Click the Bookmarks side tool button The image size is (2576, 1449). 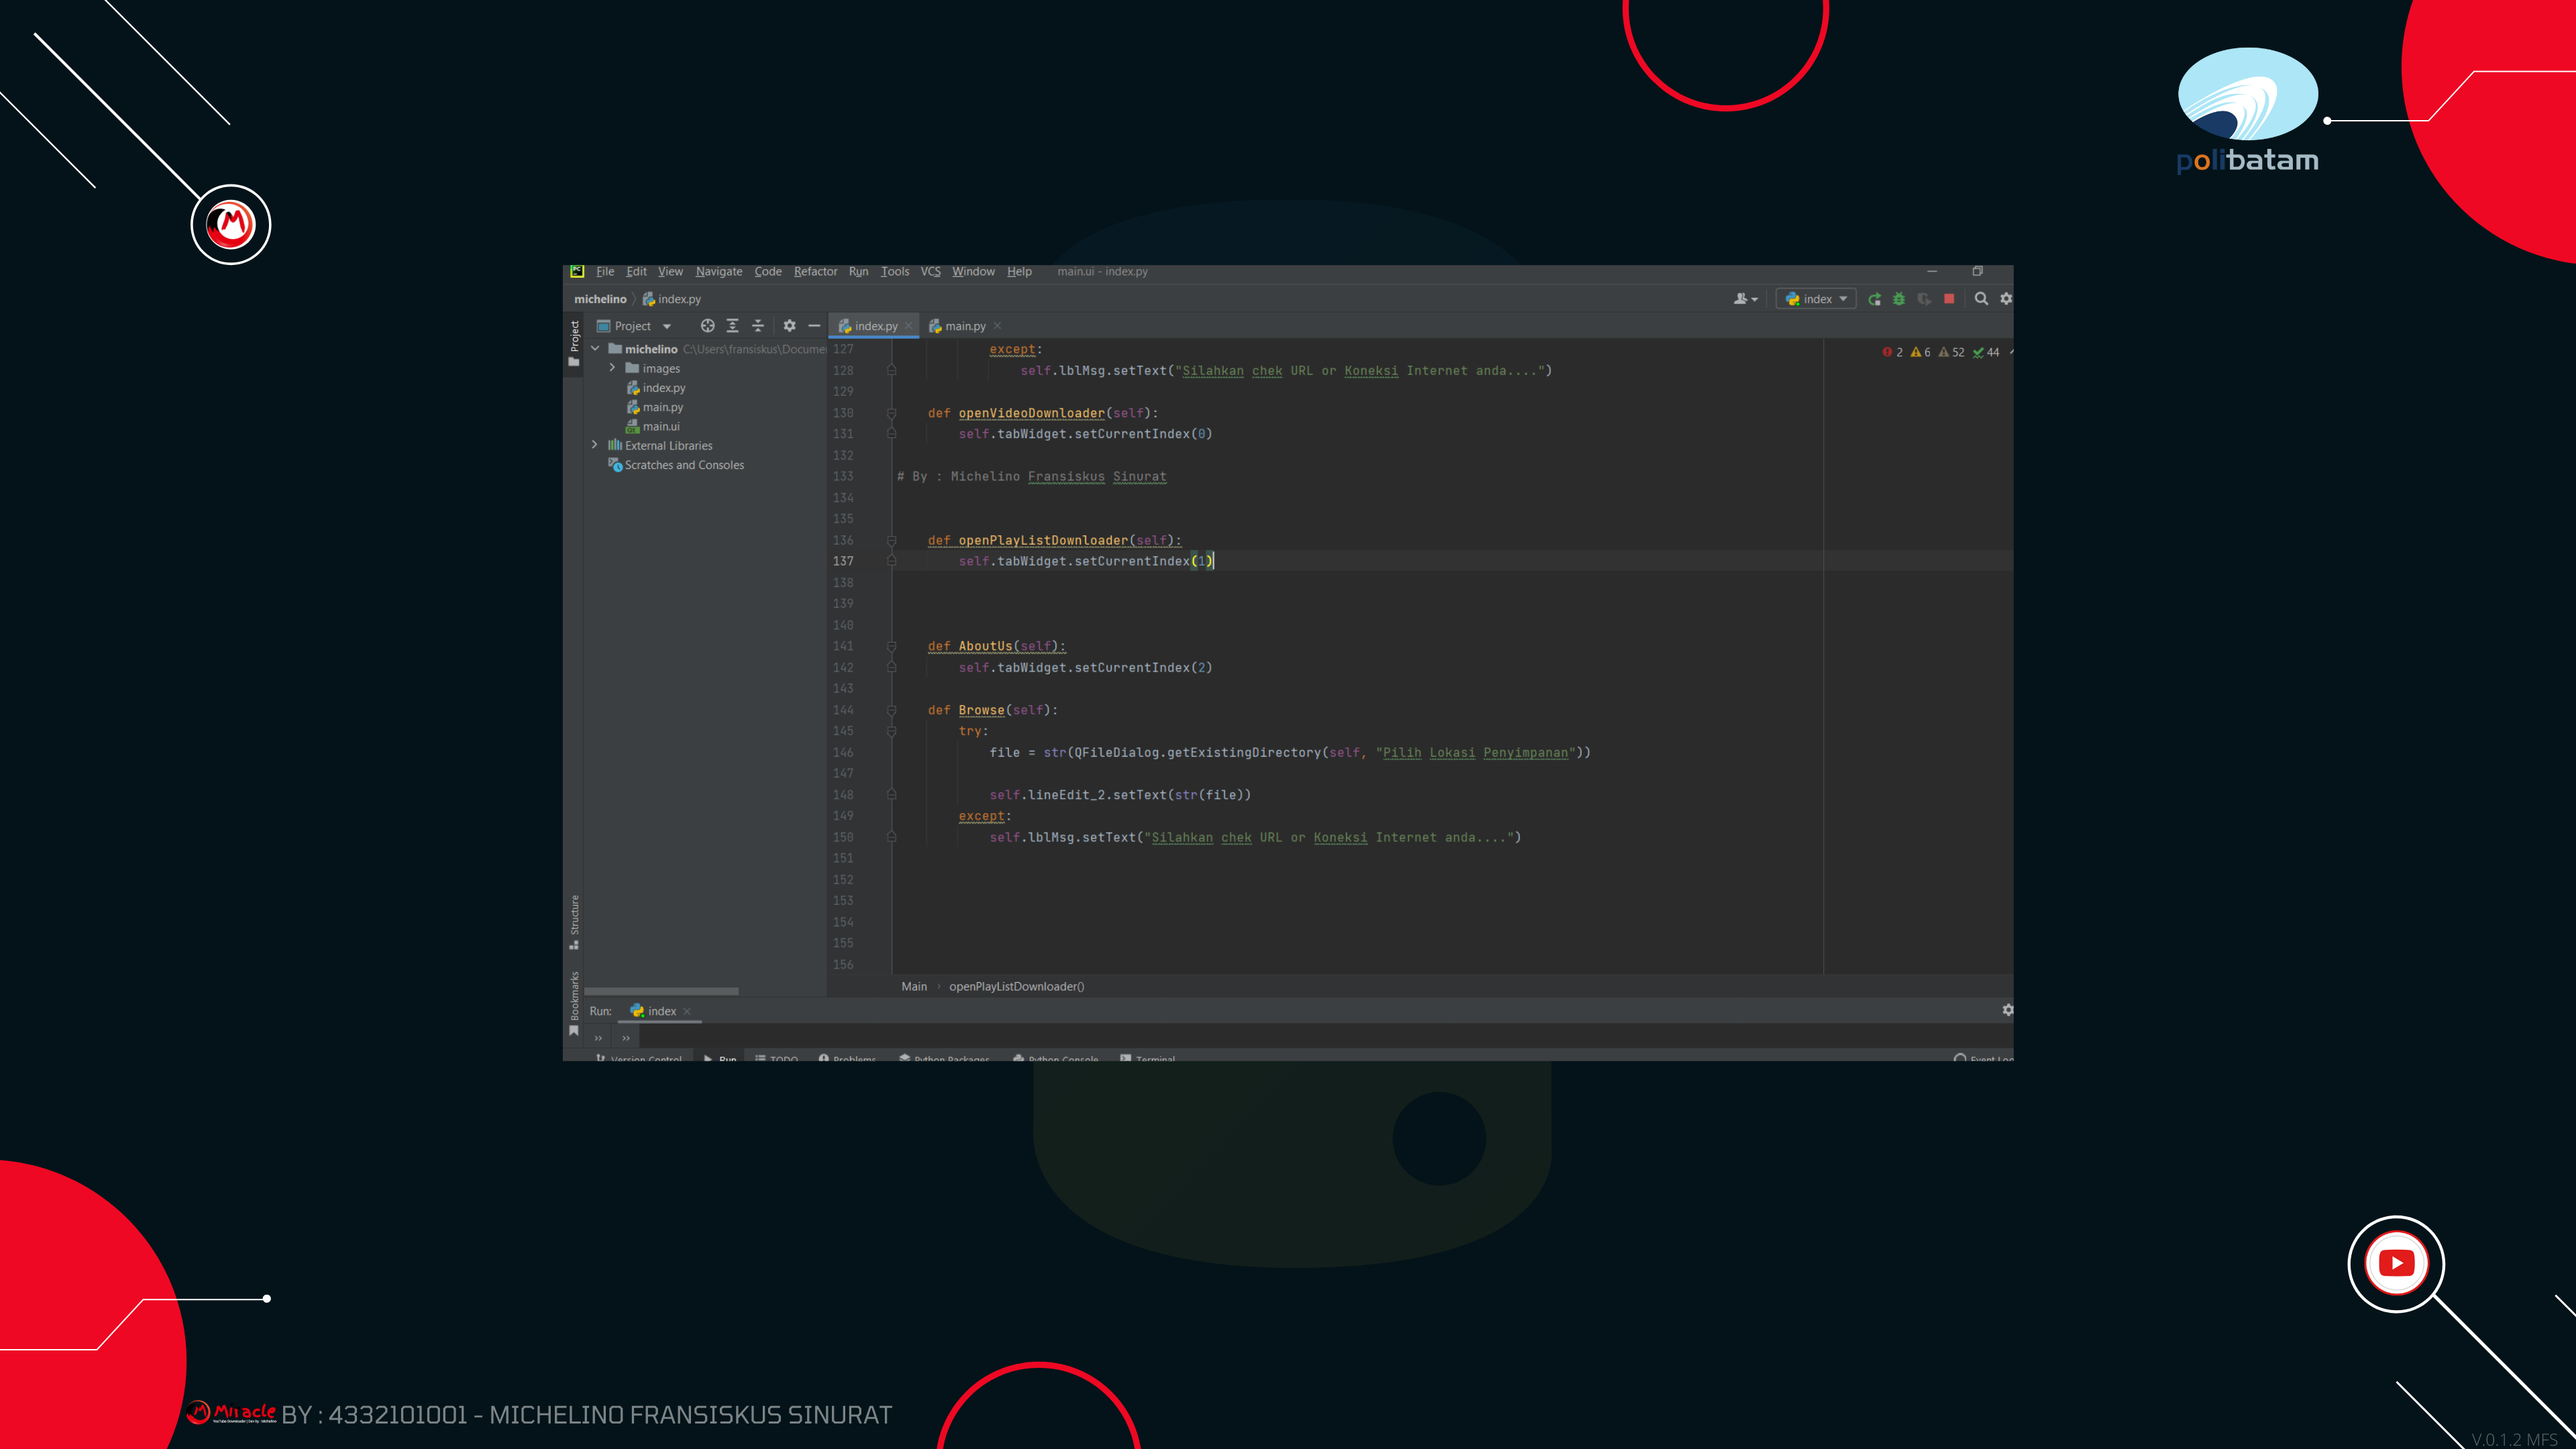point(574,1003)
